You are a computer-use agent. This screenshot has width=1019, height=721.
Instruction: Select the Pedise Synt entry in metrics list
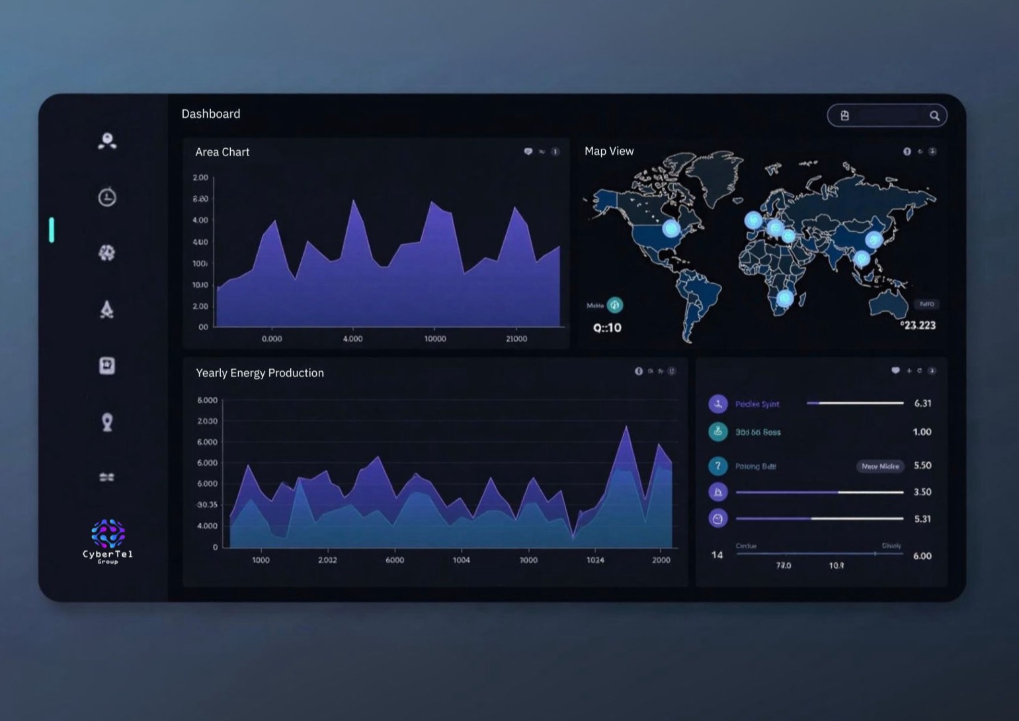758,403
